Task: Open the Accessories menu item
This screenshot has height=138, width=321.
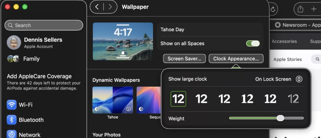Action: coord(284,41)
